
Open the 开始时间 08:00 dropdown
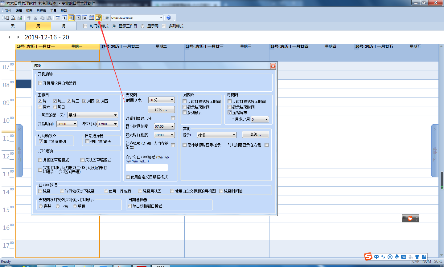tap(67, 124)
